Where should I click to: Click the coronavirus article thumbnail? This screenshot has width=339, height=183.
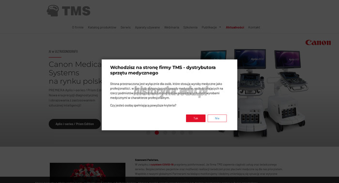pyautogui.click(x=88, y=172)
